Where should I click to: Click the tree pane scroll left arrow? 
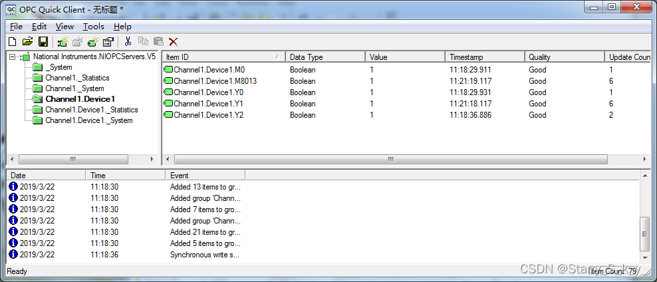[x=12, y=159]
